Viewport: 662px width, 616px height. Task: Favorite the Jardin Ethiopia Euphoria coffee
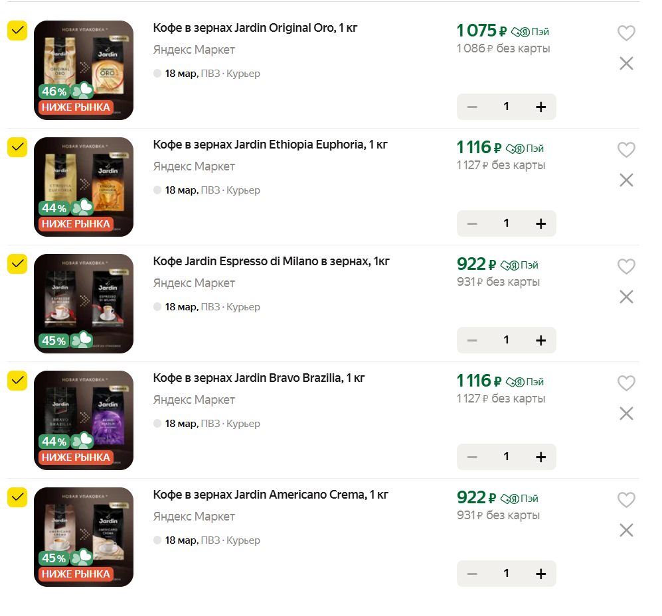click(626, 150)
